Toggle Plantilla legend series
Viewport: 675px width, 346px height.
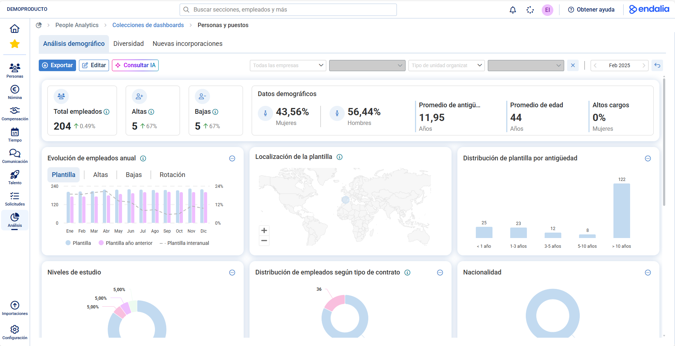click(78, 243)
